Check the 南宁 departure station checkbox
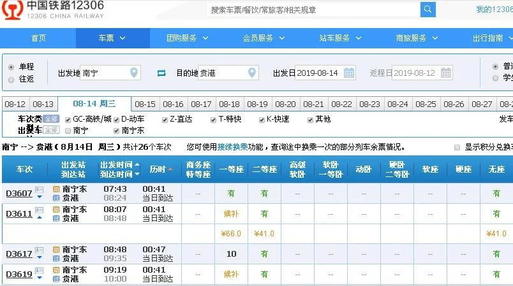513x286 pixels. pos(68,131)
